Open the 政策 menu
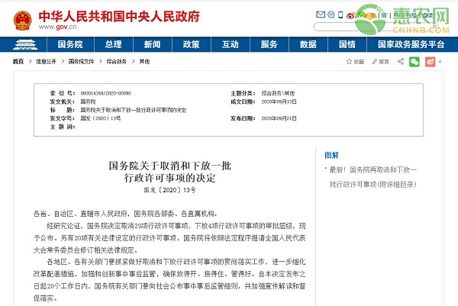458x306 pixels. pos(192,44)
